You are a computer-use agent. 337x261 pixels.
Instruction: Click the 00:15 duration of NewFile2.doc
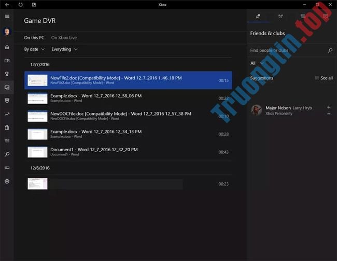point(223,80)
